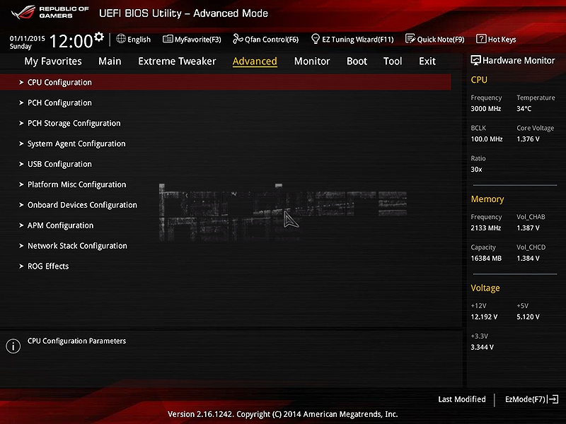The width and height of the screenshot is (566, 424).
Task: Expand arrow beside System Agent Configuration
Action: click(21, 143)
